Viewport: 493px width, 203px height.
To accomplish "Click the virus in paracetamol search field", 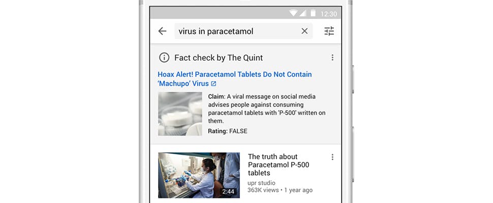I will (243, 31).
